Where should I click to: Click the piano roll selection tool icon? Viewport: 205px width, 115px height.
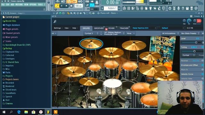coord(87,13)
